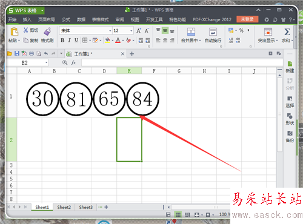
Task: Click Auto Wrap text icon
Action: click(x=213, y=31)
